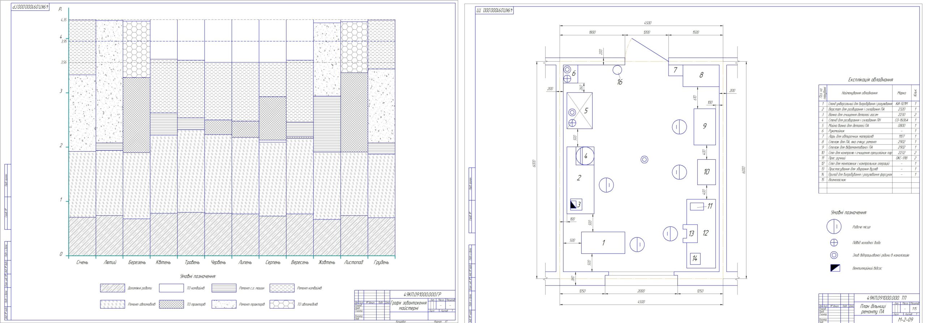Click the 'Вогнегасник' row in equipment table
This screenshot has width=925, height=323.
(x=869, y=180)
